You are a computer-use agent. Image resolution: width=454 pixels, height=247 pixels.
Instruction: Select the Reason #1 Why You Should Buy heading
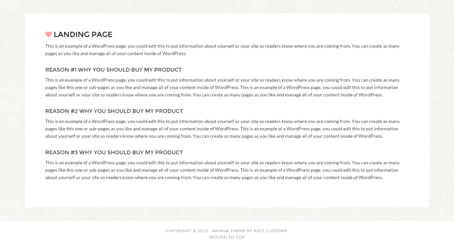113,70
